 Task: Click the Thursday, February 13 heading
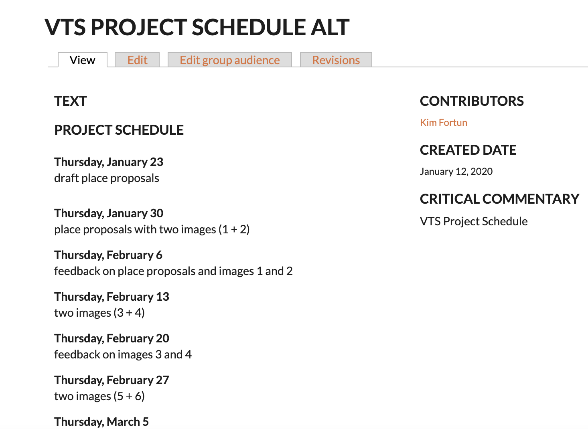pyautogui.click(x=112, y=297)
